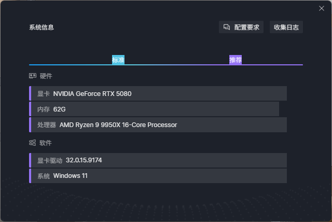Select the 标准 tier label
This screenshot has height=222, width=332.
[118, 60]
